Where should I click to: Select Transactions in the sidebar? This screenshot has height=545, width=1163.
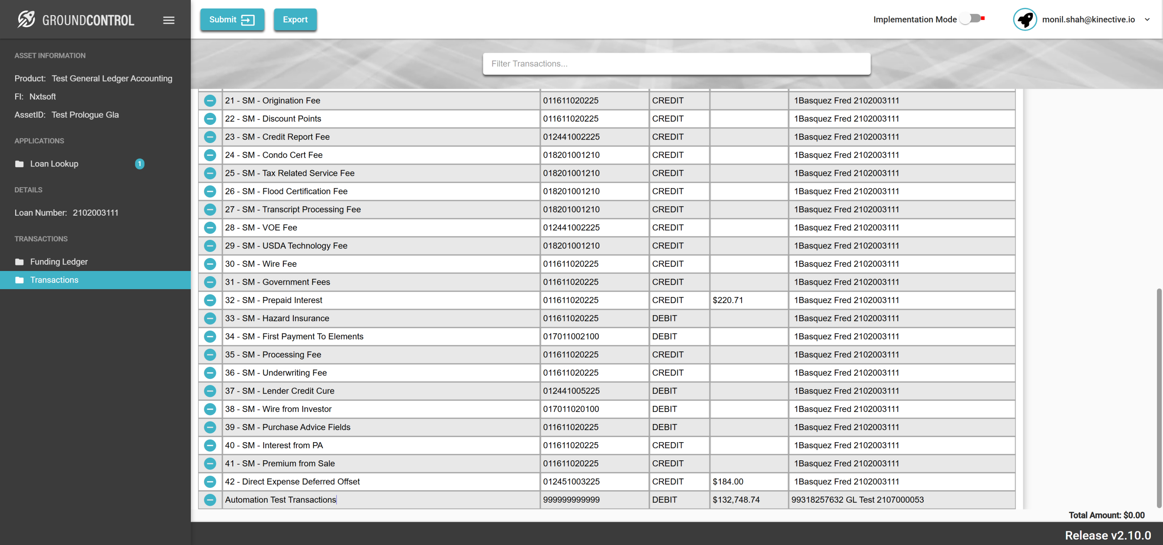coord(54,280)
